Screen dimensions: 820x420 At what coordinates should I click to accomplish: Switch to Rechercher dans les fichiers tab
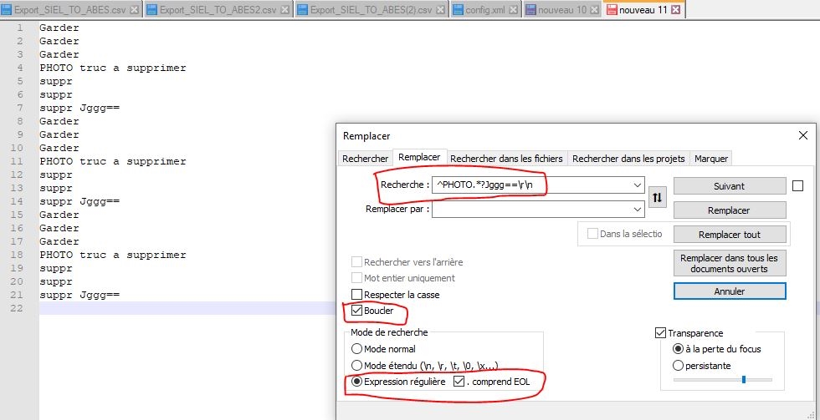pos(507,159)
